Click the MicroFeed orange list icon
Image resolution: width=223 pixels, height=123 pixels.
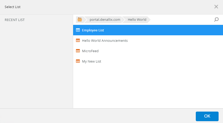tap(78, 51)
